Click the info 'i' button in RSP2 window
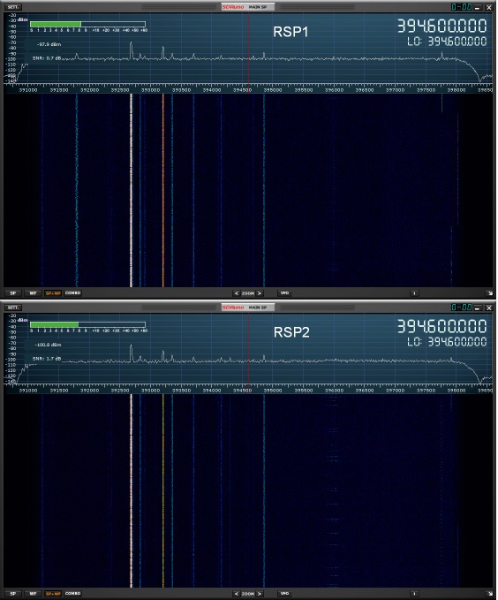498x600 pixels. pos(414,594)
